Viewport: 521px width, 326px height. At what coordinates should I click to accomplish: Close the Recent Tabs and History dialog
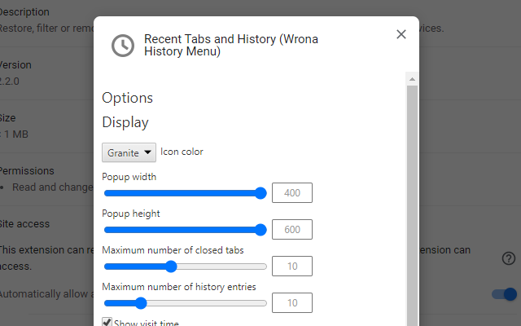(401, 34)
